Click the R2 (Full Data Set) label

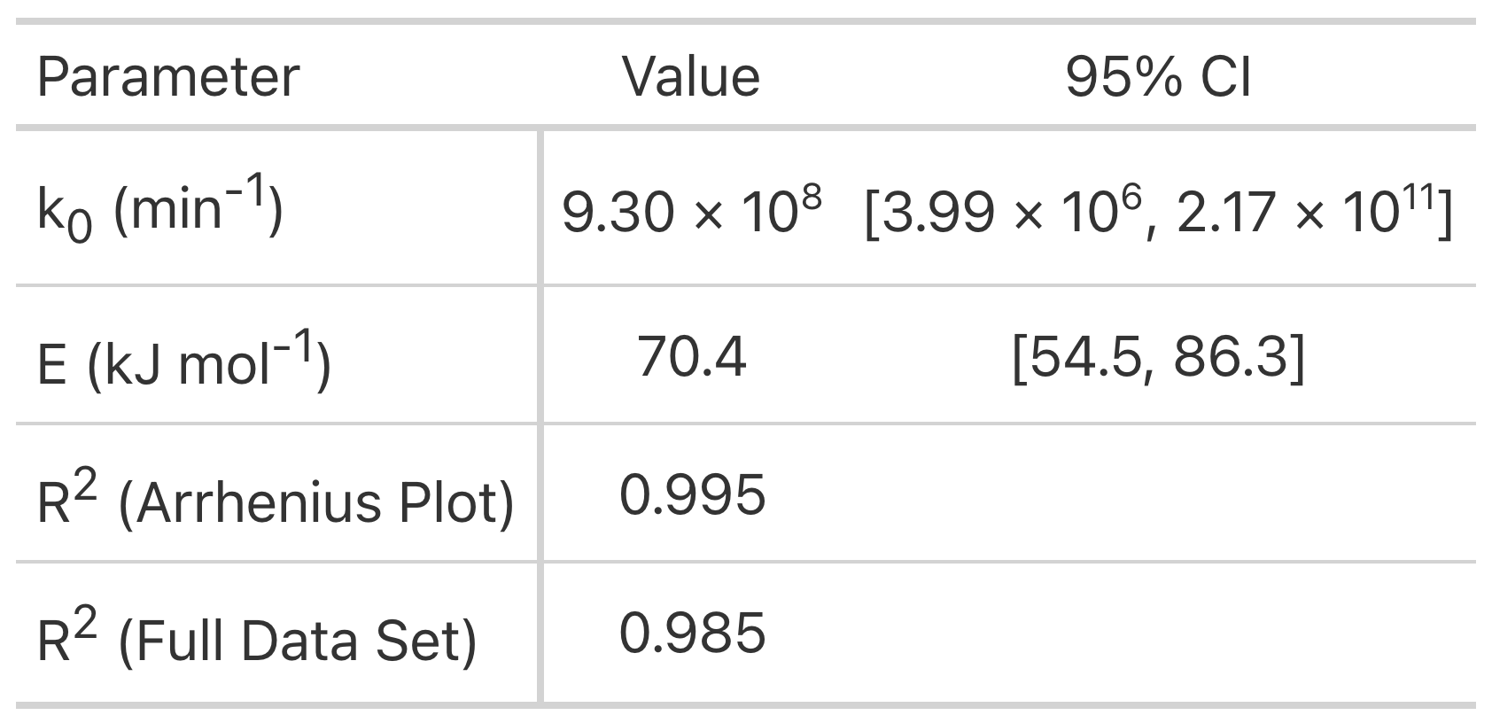[x=257, y=637]
